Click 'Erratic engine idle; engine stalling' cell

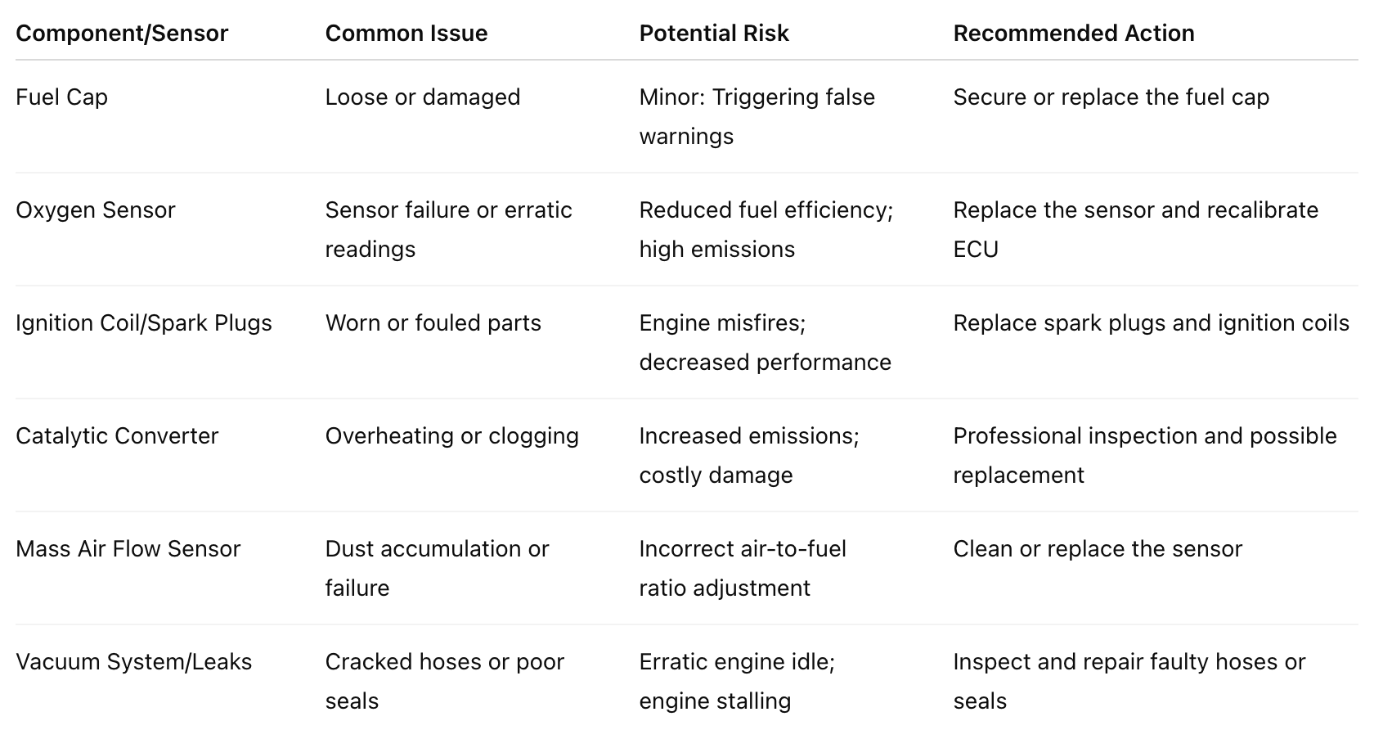tap(737, 682)
